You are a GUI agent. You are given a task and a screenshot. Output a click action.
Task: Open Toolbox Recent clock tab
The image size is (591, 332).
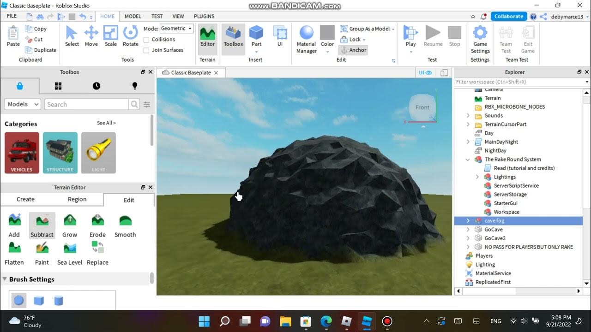click(x=96, y=86)
